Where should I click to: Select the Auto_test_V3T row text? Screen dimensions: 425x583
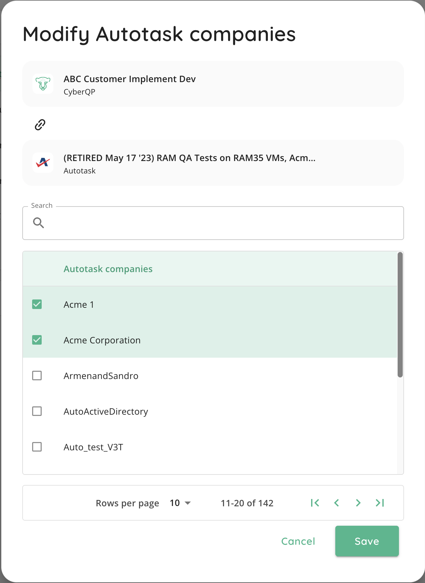coord(93,447)
